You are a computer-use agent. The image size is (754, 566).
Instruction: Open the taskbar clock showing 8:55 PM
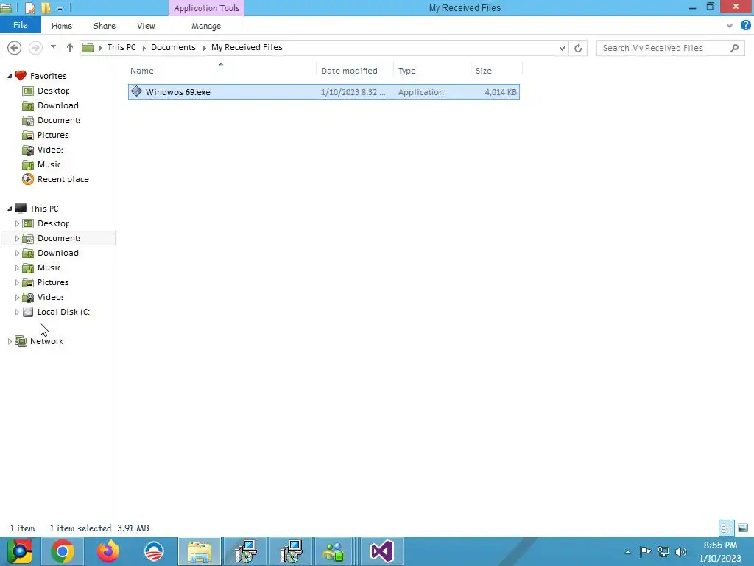click(720, 551)
